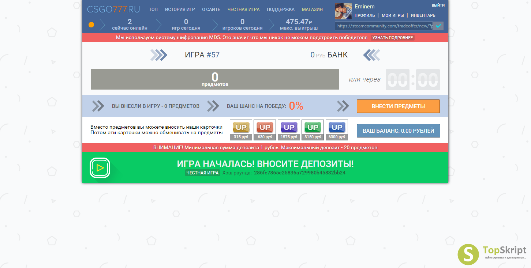Click the 0 предметов progress bar
The image size is (531, 268).
click(215, 79)
